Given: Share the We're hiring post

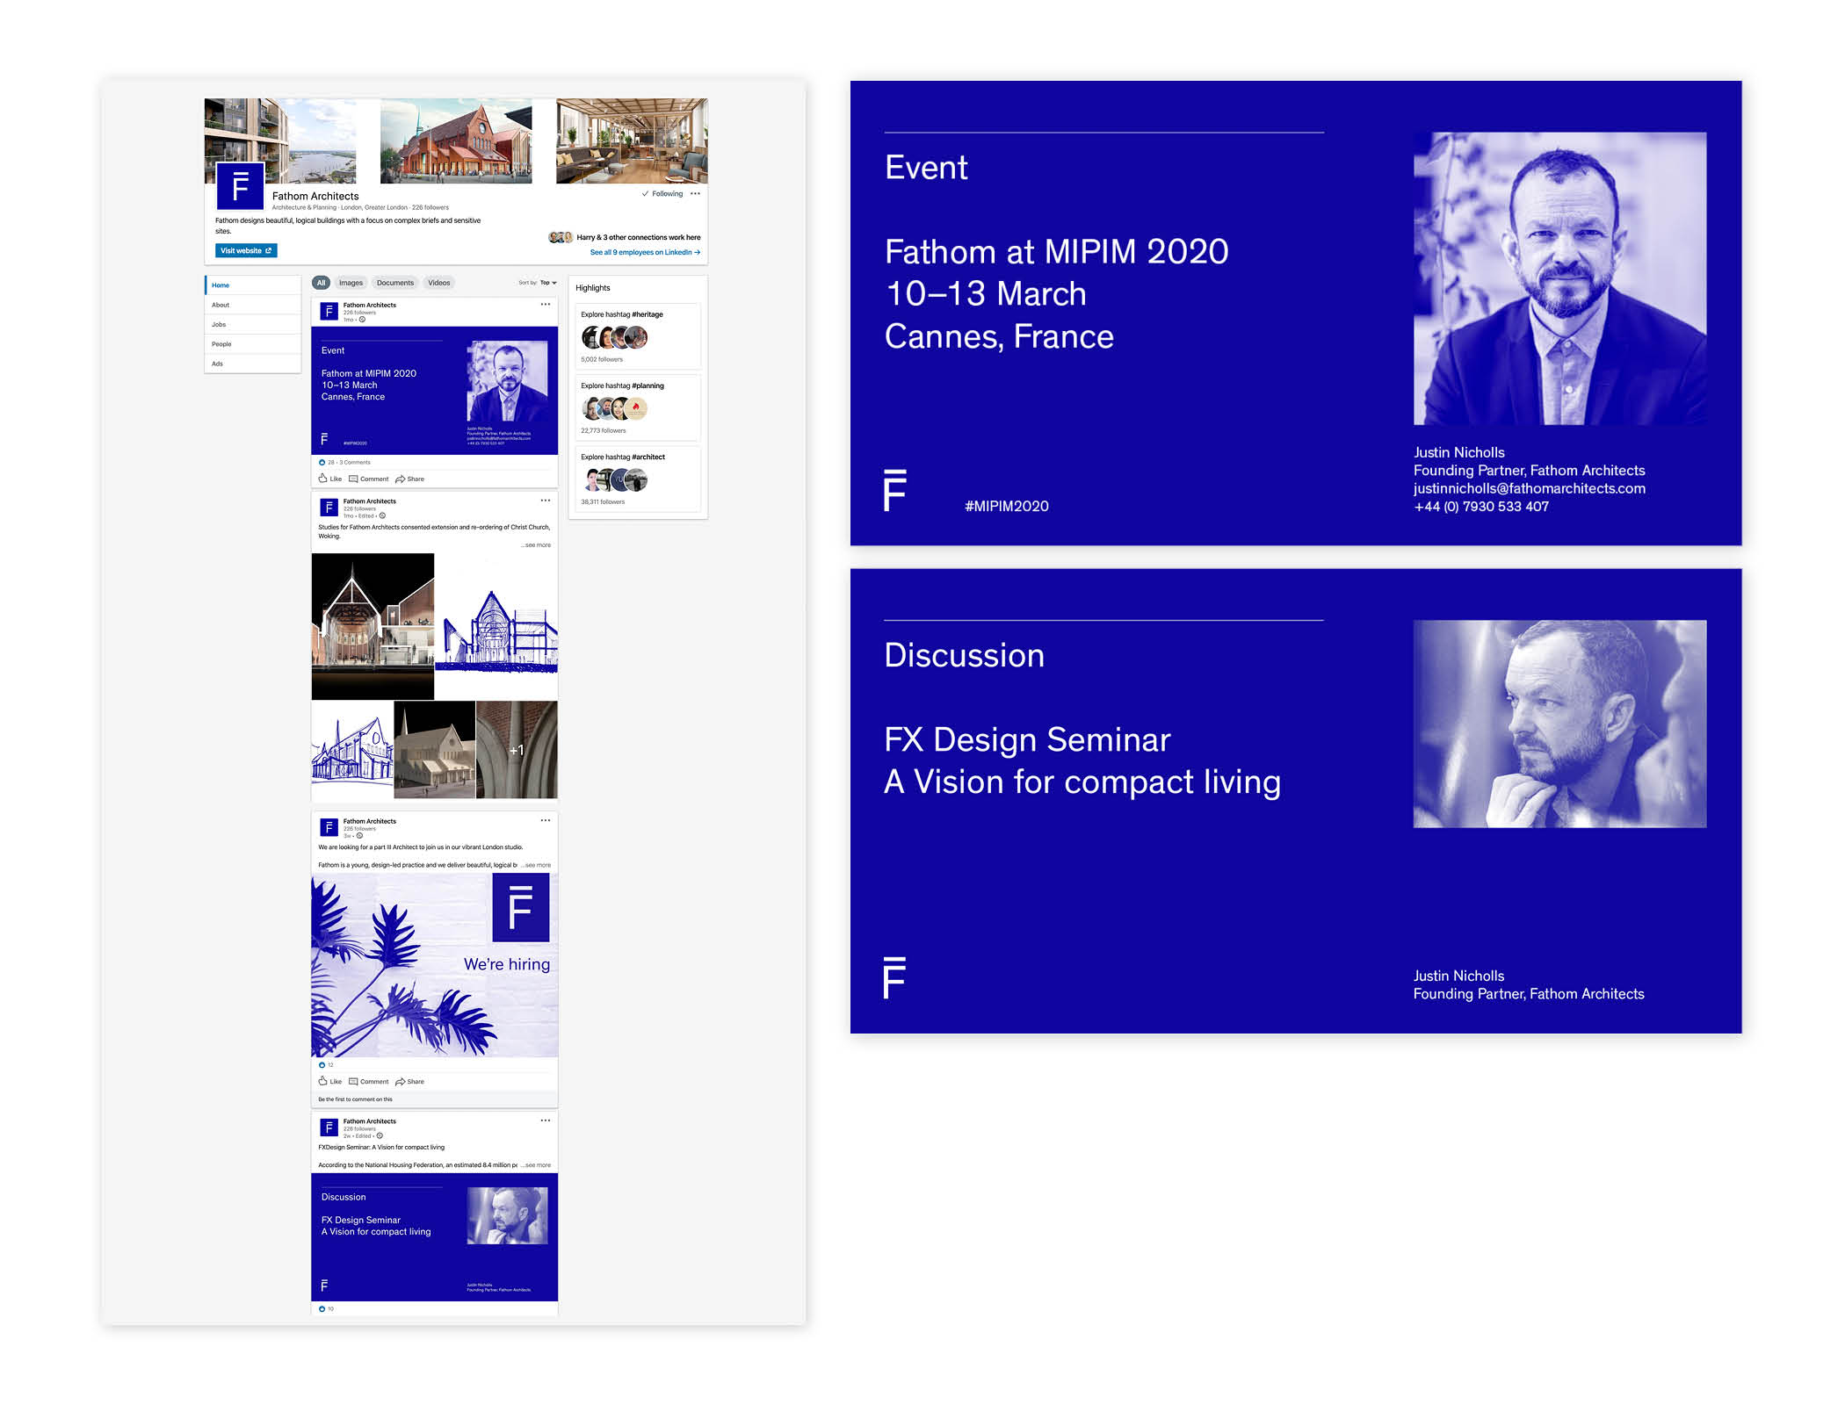Looking at the screenshot, I should click(410, 1081).
